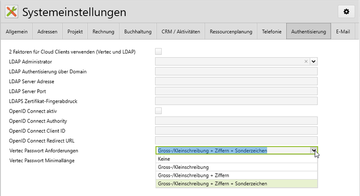This screenshot has width=360, height=196.
Task: Collapse the Vertec Passwort Anforderungen dropdown arrow
Action: [314, 151]
